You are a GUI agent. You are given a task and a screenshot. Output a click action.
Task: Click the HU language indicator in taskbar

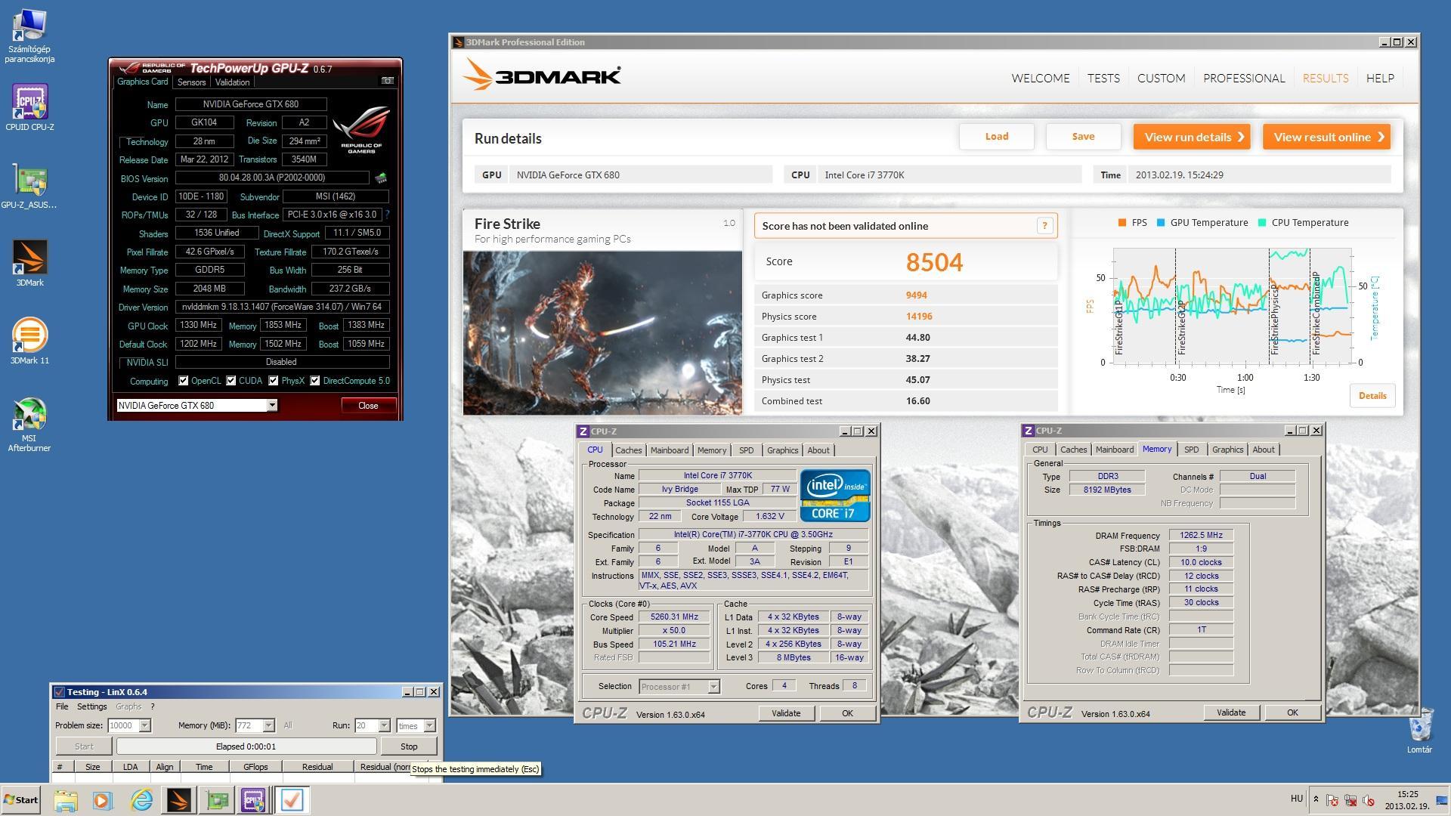click(x=1296, y=799)
